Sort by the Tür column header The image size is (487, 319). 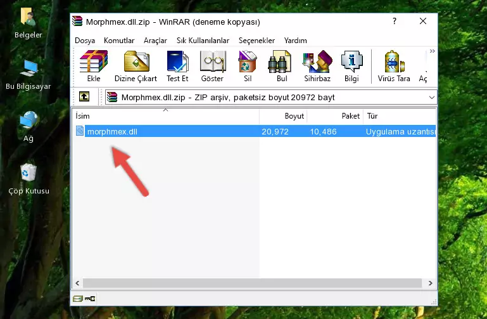(400, 116)
